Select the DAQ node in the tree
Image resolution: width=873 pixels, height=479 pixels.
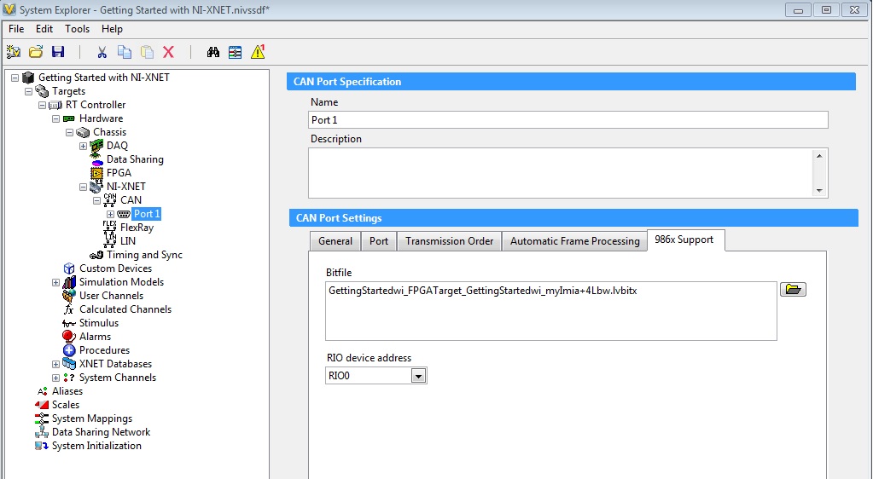(117, 145)
